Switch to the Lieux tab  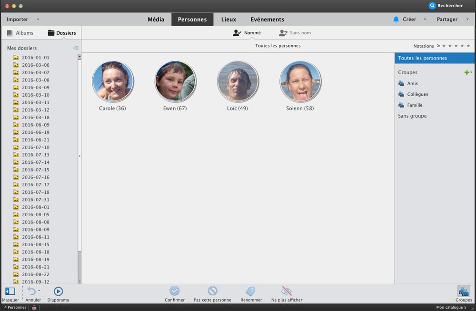pos(228,20)
